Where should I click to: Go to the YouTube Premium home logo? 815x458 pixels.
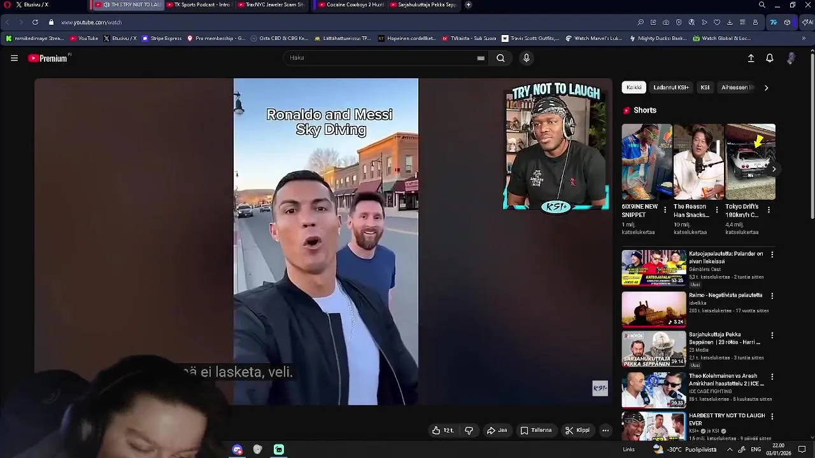[x=49, y=58]
